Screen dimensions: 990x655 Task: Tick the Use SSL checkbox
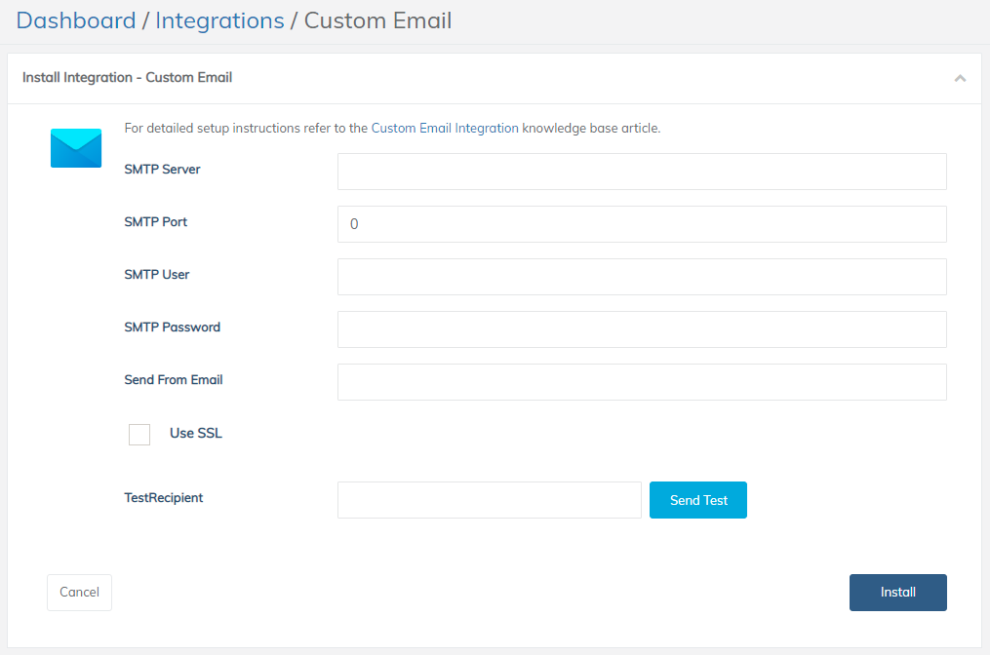point(139,435)
